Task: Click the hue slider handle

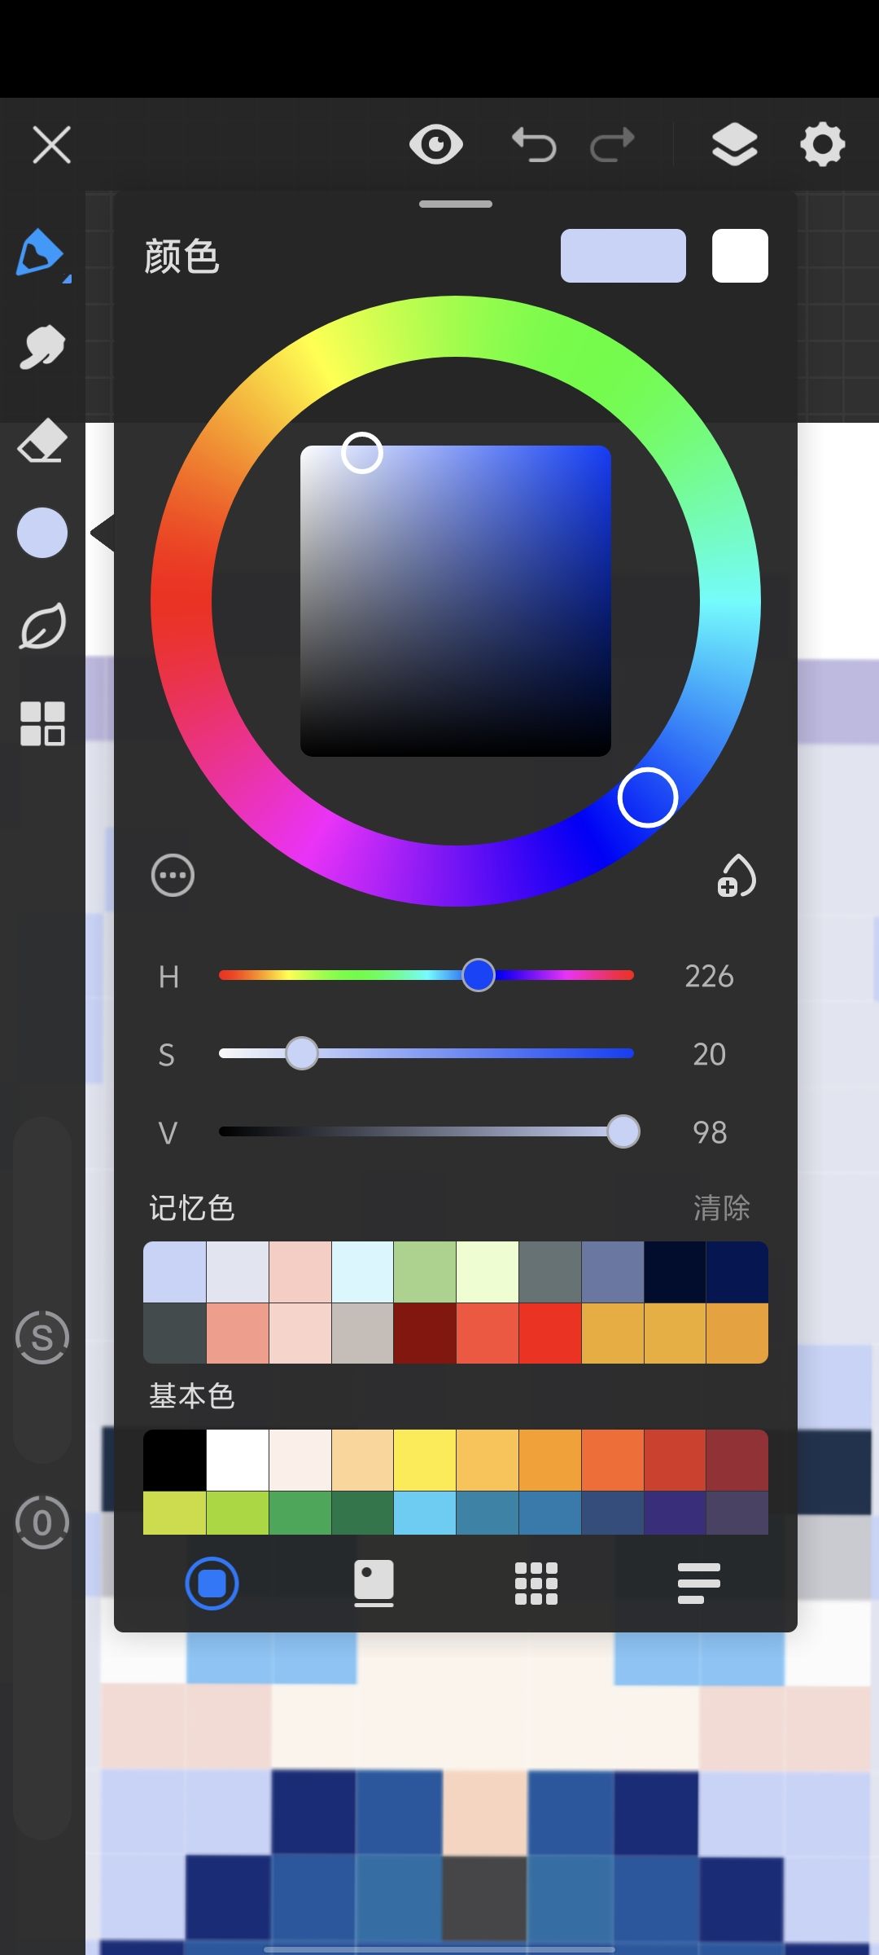Action: (479, 975)
